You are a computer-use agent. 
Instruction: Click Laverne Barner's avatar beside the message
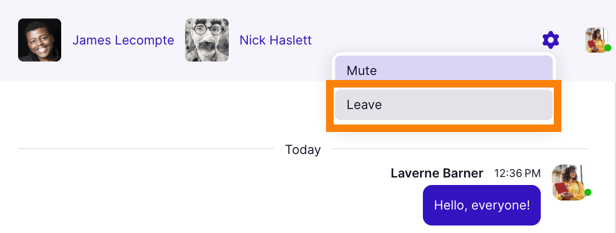tap(569, 182)
